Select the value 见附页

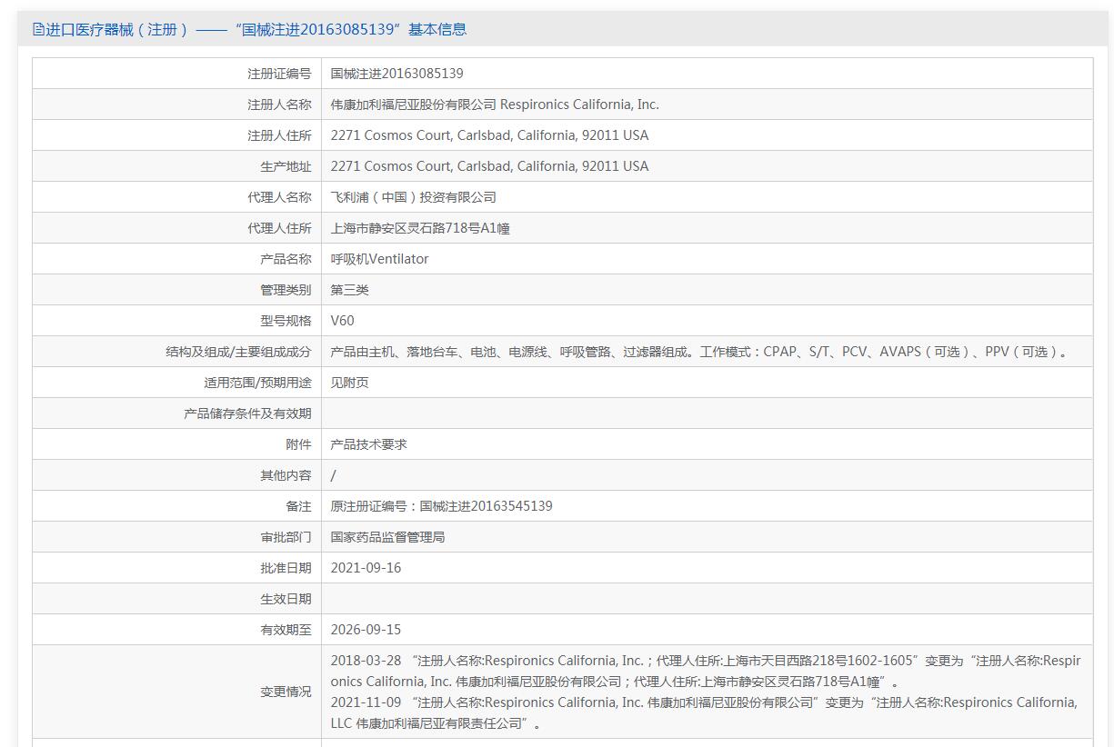[x=349, y=383]
